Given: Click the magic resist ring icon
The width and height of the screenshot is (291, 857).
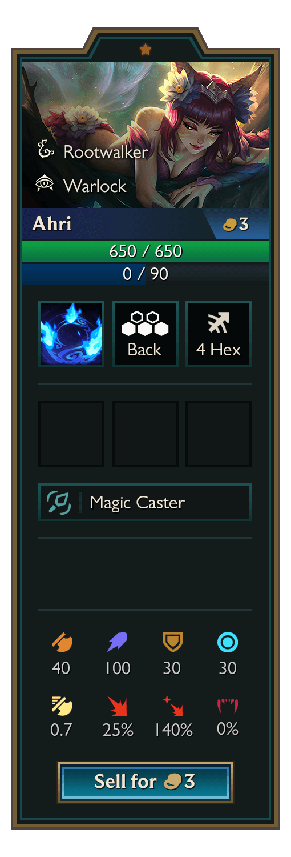Looking at the screenshot, I should [228, 643].
